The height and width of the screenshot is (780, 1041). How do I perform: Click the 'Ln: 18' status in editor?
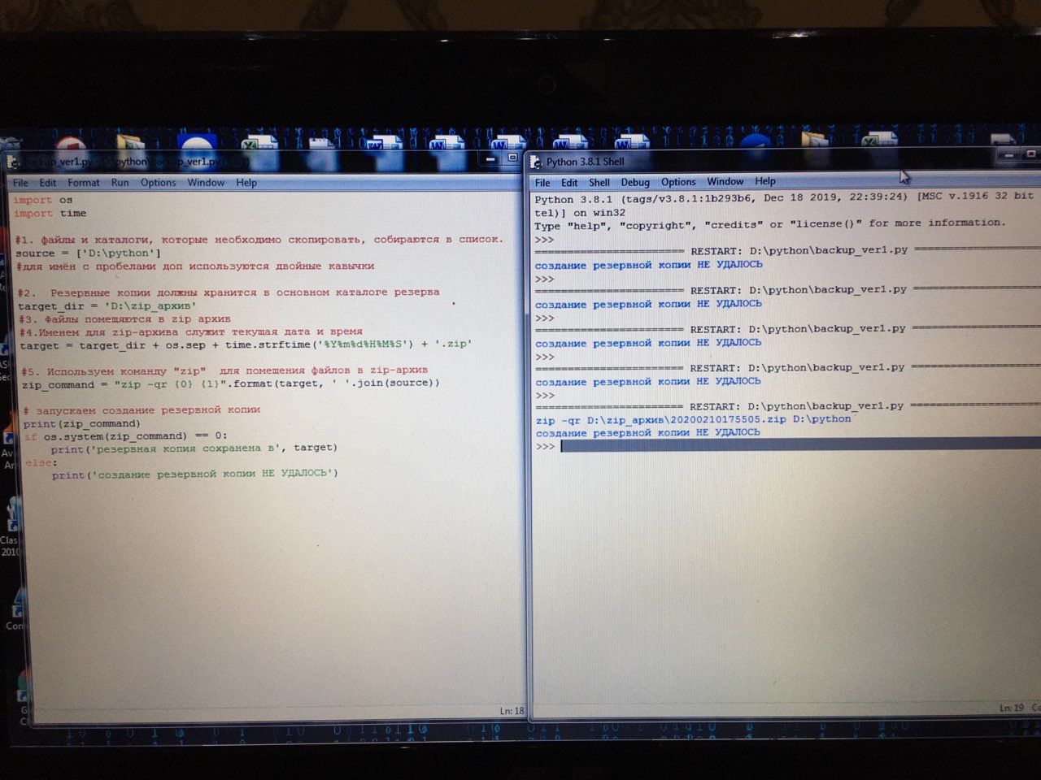point(512,711)
